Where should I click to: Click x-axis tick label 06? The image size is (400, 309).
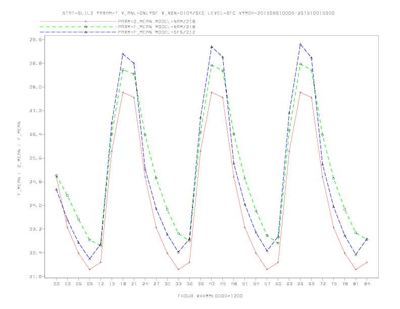pyautogui.click(x=79, y=284)
